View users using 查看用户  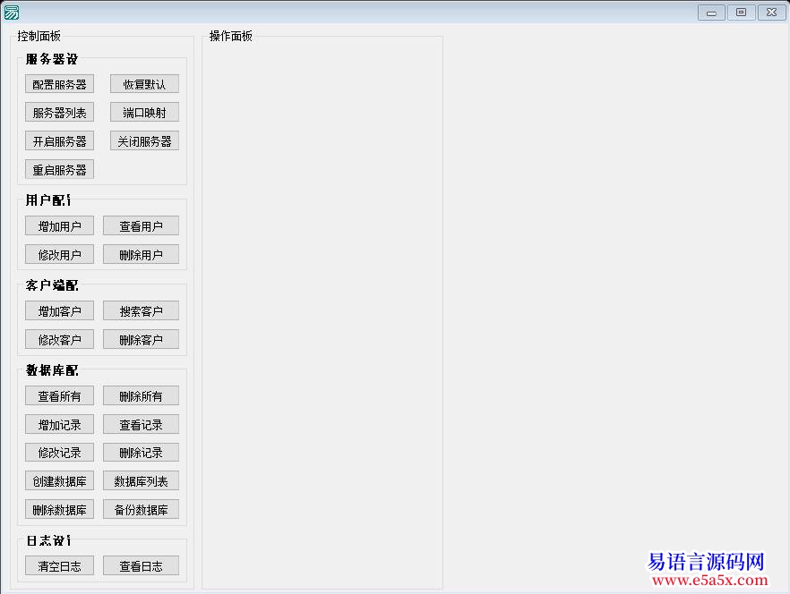(141, 225)
